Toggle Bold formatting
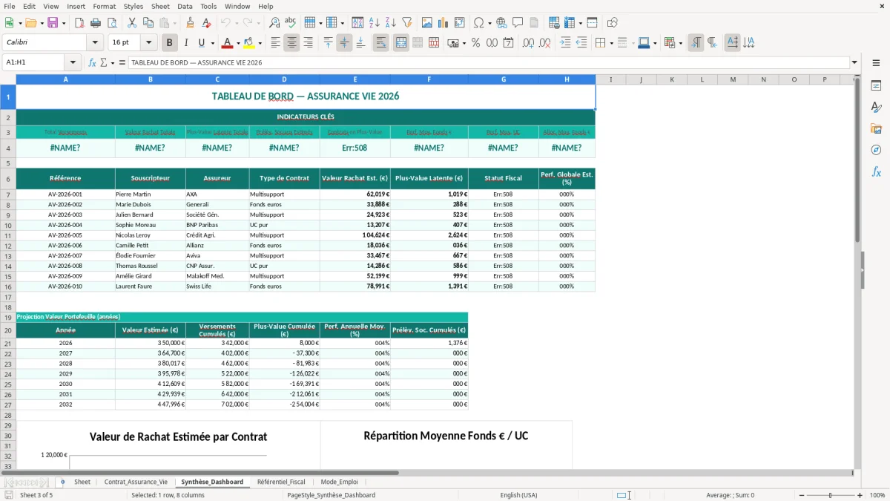Screen dimensions: 890x501 [x=169, y=43]
